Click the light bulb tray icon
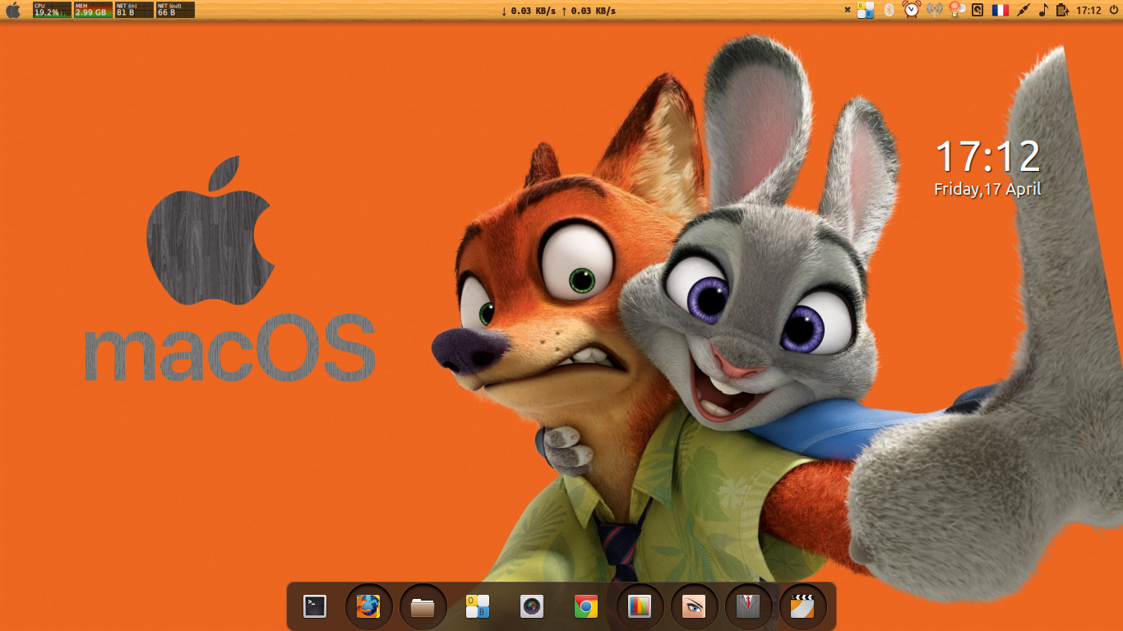Screen dimensions: 1123x631 tap(957, 10)
